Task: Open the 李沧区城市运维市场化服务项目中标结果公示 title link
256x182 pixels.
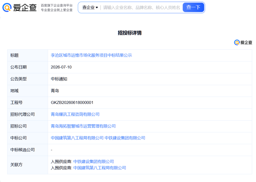Action: (91, 55)
